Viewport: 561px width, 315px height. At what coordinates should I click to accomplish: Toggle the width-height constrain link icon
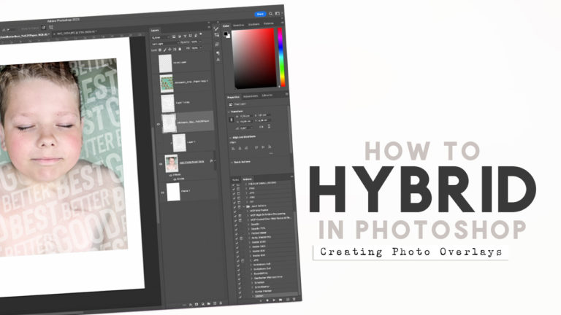pyautogui.click(x=232, y=120)
